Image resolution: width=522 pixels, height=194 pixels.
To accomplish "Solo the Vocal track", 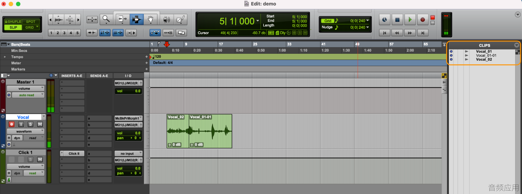I will pyautogui.click(x=30, y=124).
